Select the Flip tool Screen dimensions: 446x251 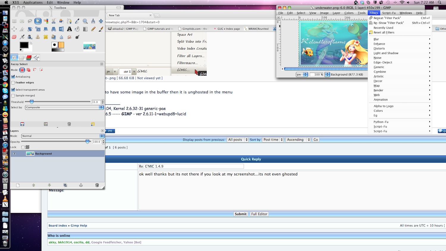pos(62,29)
